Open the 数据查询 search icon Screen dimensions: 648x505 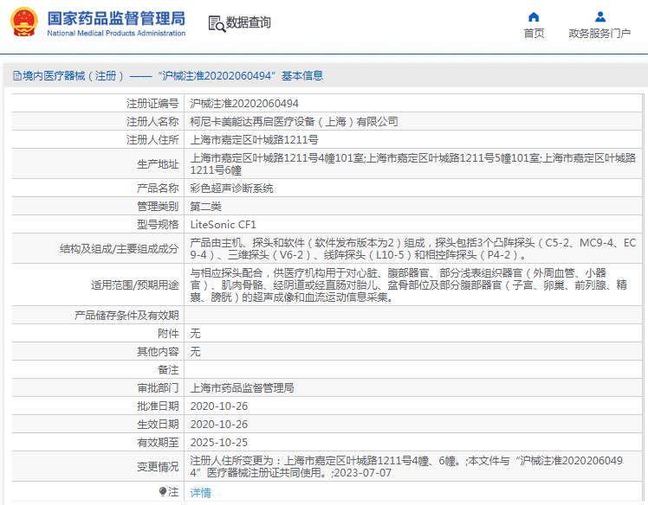coord(217,24)
